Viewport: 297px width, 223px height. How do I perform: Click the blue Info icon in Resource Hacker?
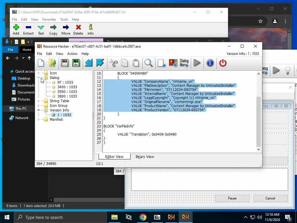click(210, 63)
